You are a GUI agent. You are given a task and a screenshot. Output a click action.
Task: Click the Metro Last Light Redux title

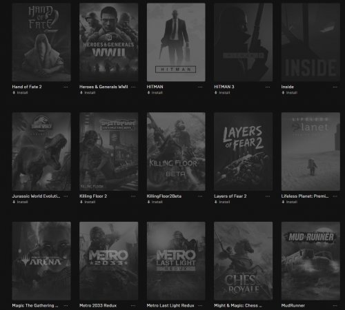pos(170,305)
